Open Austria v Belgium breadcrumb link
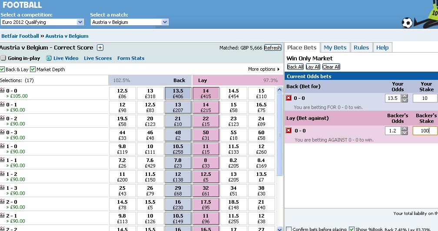Image resolution: width=438 pixels, height=231 pixels. 67,36
